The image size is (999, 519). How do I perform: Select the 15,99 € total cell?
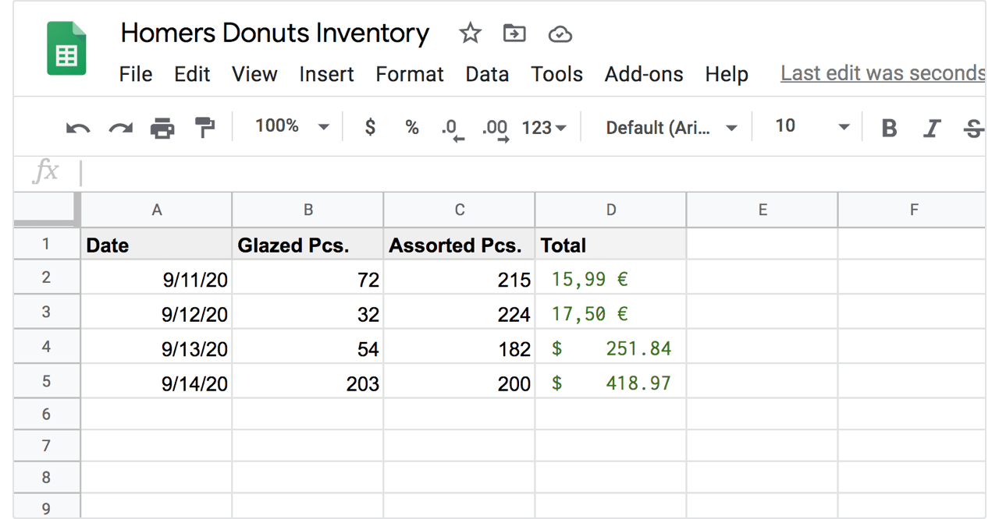pyautogui.click(x=610, y=278)
